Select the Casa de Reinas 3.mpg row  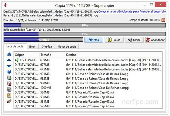click(x=88, y=83)
